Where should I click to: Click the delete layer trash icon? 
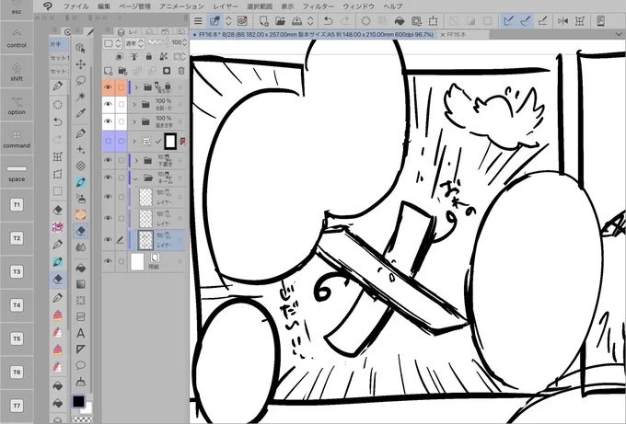pos(181,71)
